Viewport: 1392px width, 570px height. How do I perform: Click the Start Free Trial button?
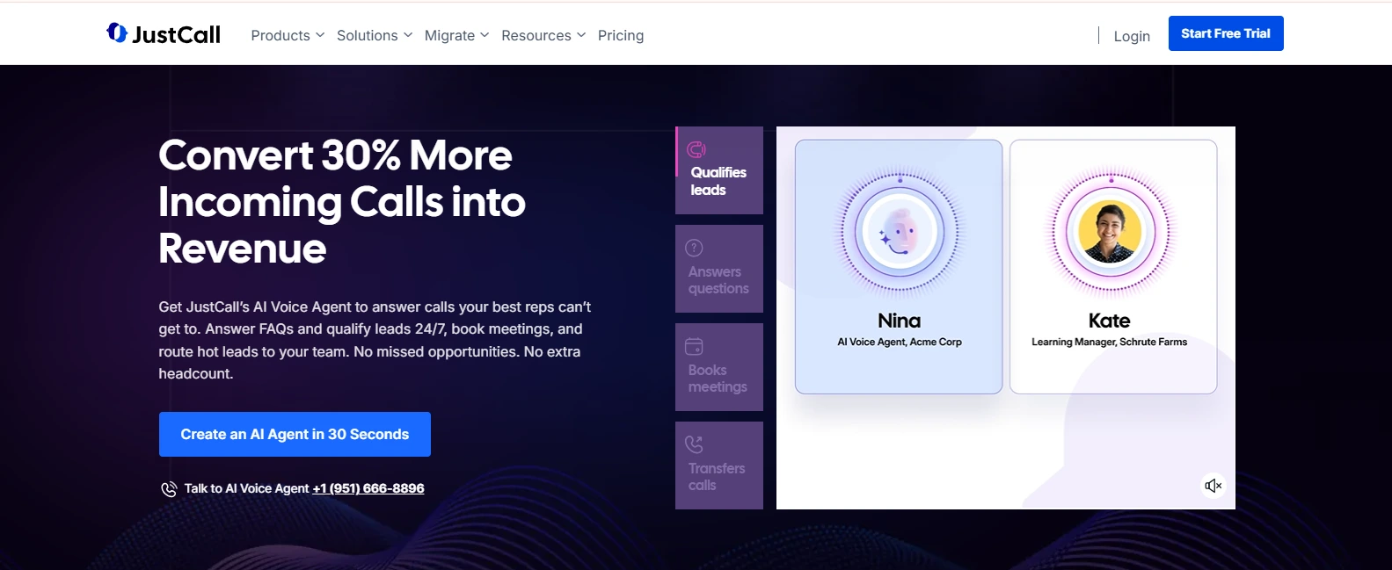click(x=1226, y=33)
